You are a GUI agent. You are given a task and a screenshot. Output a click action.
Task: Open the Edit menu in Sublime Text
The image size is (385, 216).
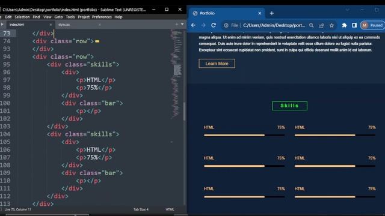coord(8,17)
